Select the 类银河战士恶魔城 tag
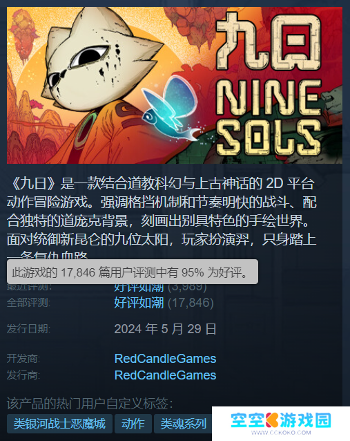The height and width of the screenshot is (441, 350). tap(59, 424)
